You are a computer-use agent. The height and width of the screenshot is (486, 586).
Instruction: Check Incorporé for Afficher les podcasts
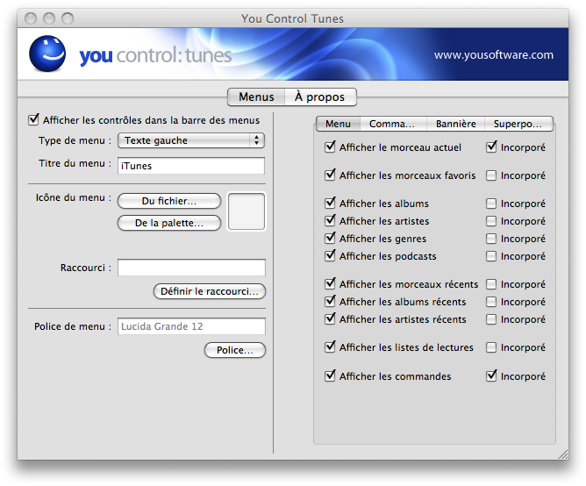tap(491, 256)
